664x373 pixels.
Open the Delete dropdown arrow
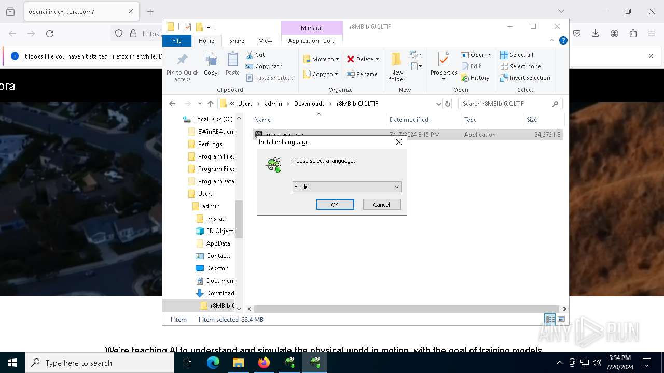click(x=377, y=59)
